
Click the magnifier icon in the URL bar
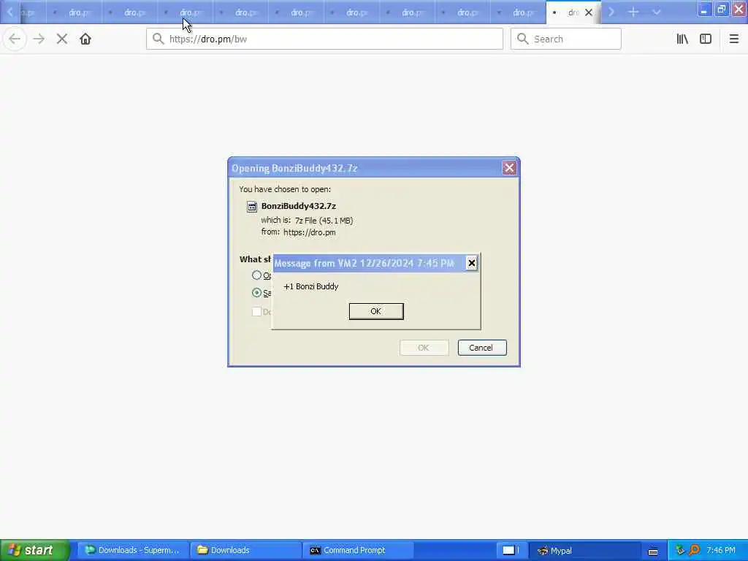coord(159,39)
